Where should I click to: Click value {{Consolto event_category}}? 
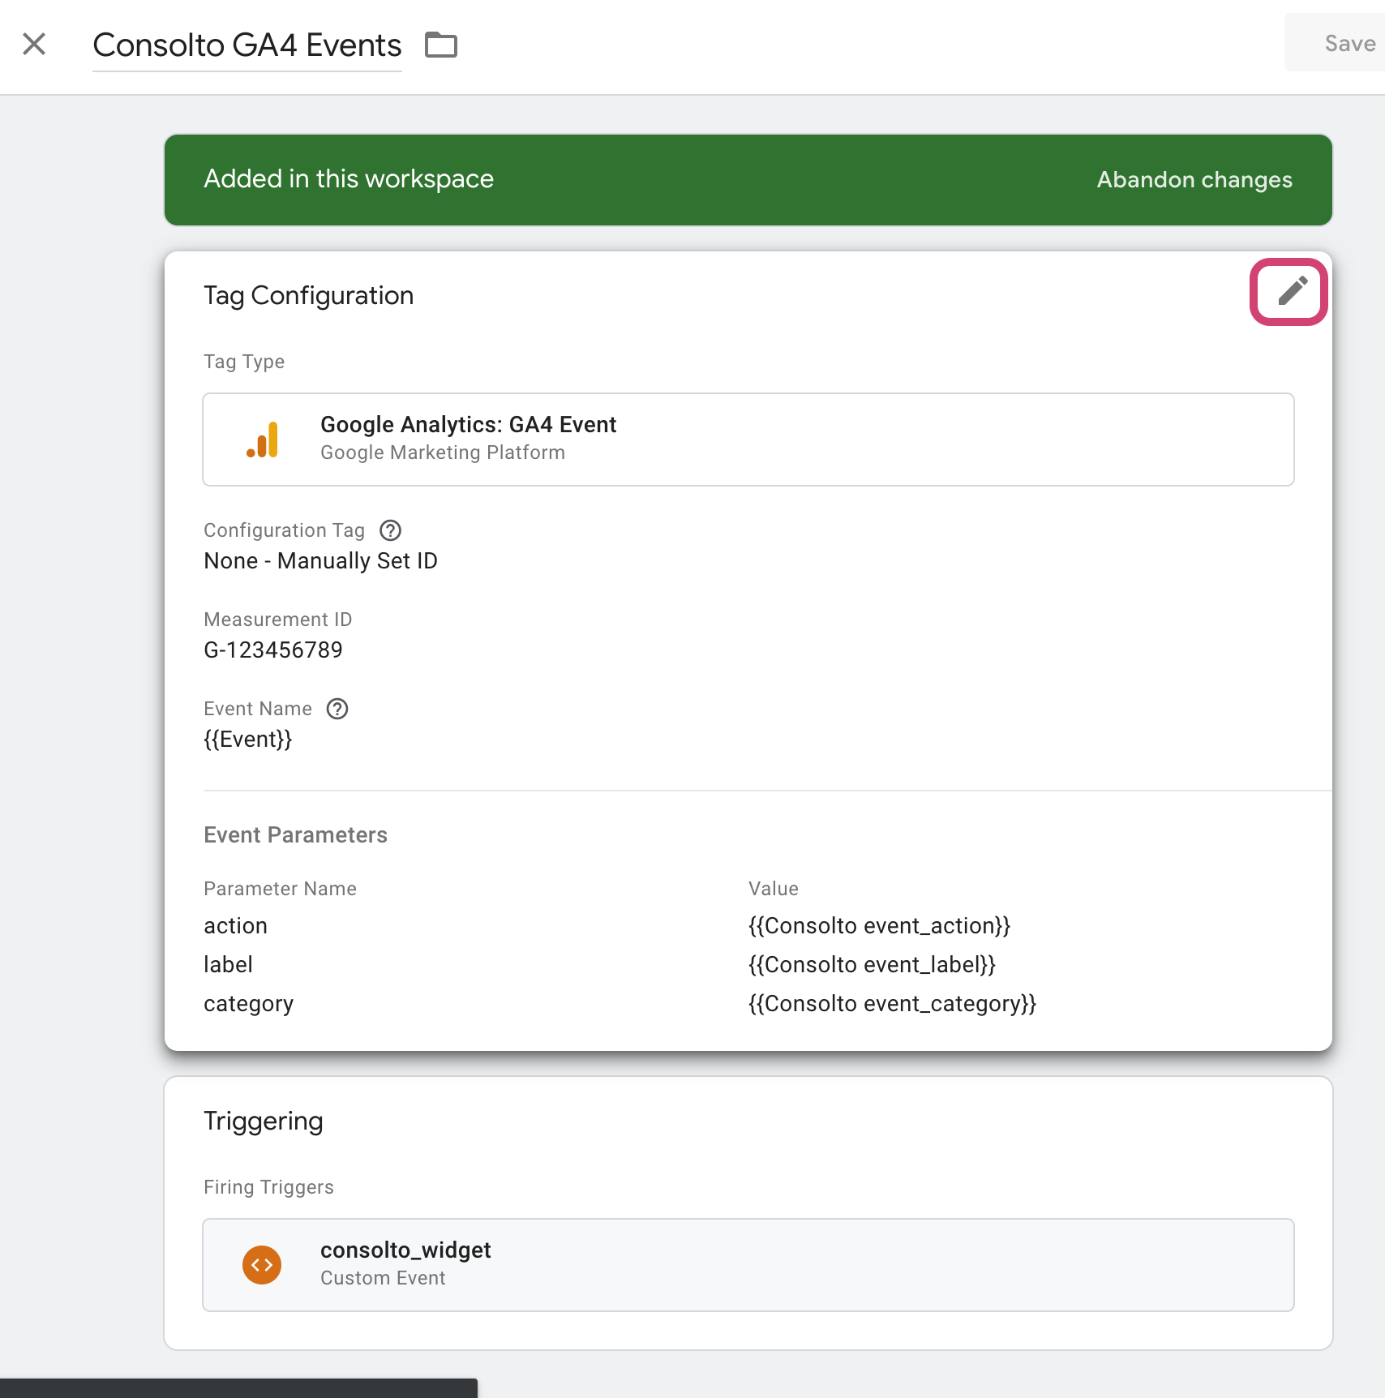893,1004
